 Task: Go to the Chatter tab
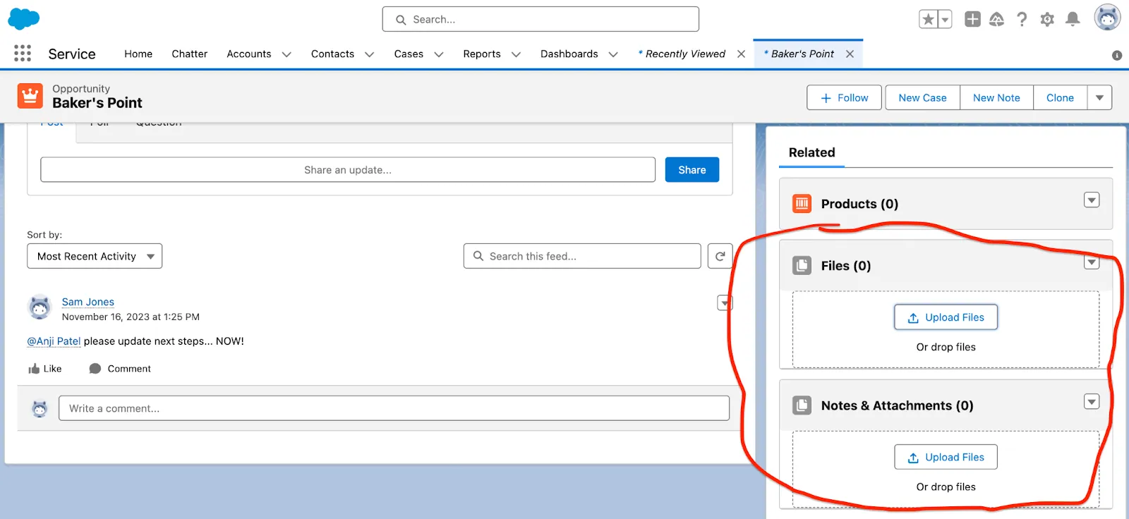click(x=189, y=54)
